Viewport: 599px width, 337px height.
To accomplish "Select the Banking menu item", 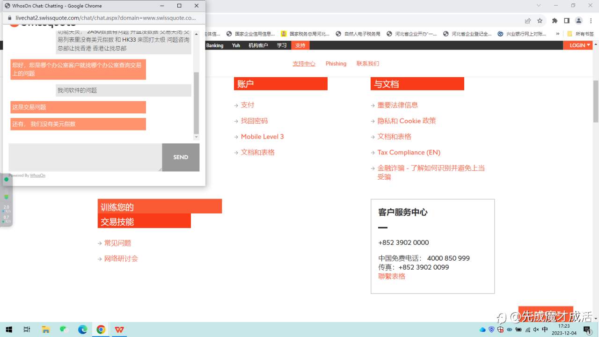I will (x=215, y=45).
